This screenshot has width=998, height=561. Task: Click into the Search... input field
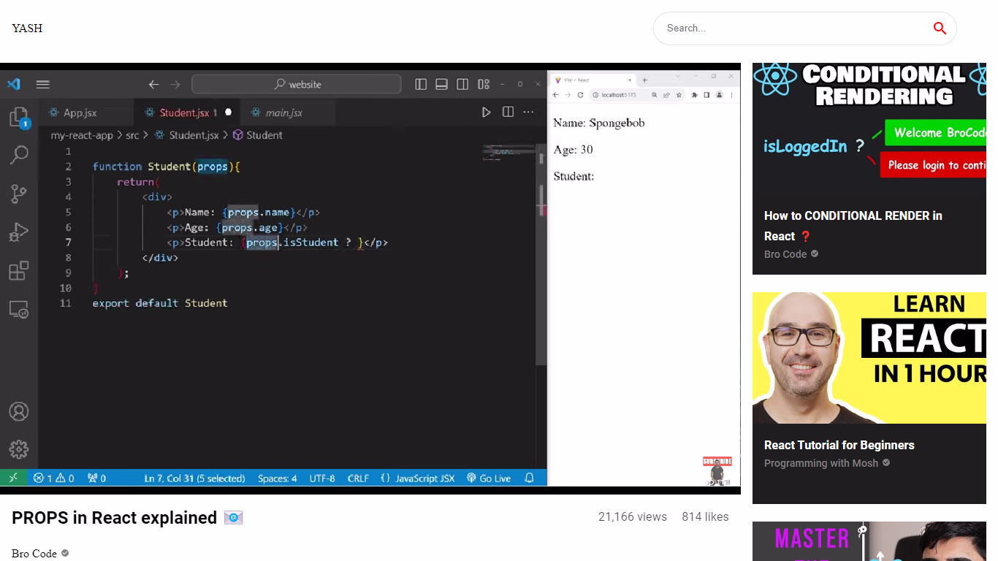pyautogui.click(x=793, y=28)
